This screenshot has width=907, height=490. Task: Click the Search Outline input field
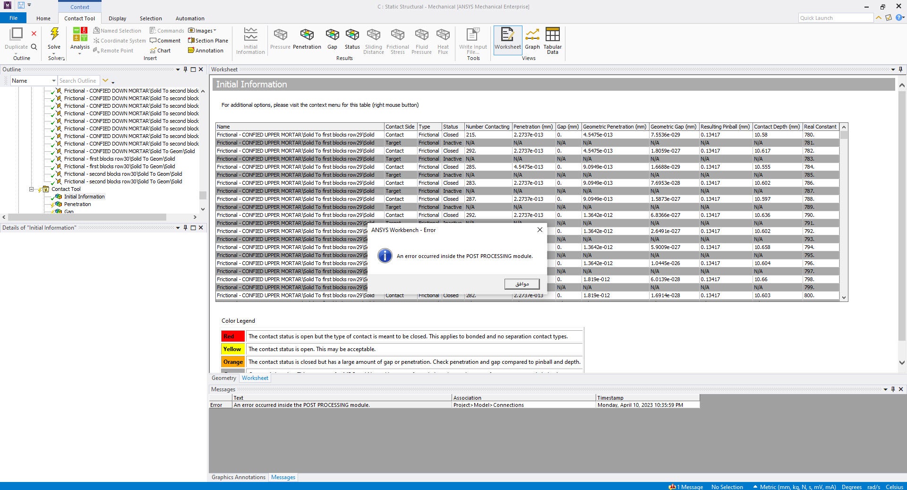coord(78,81)
